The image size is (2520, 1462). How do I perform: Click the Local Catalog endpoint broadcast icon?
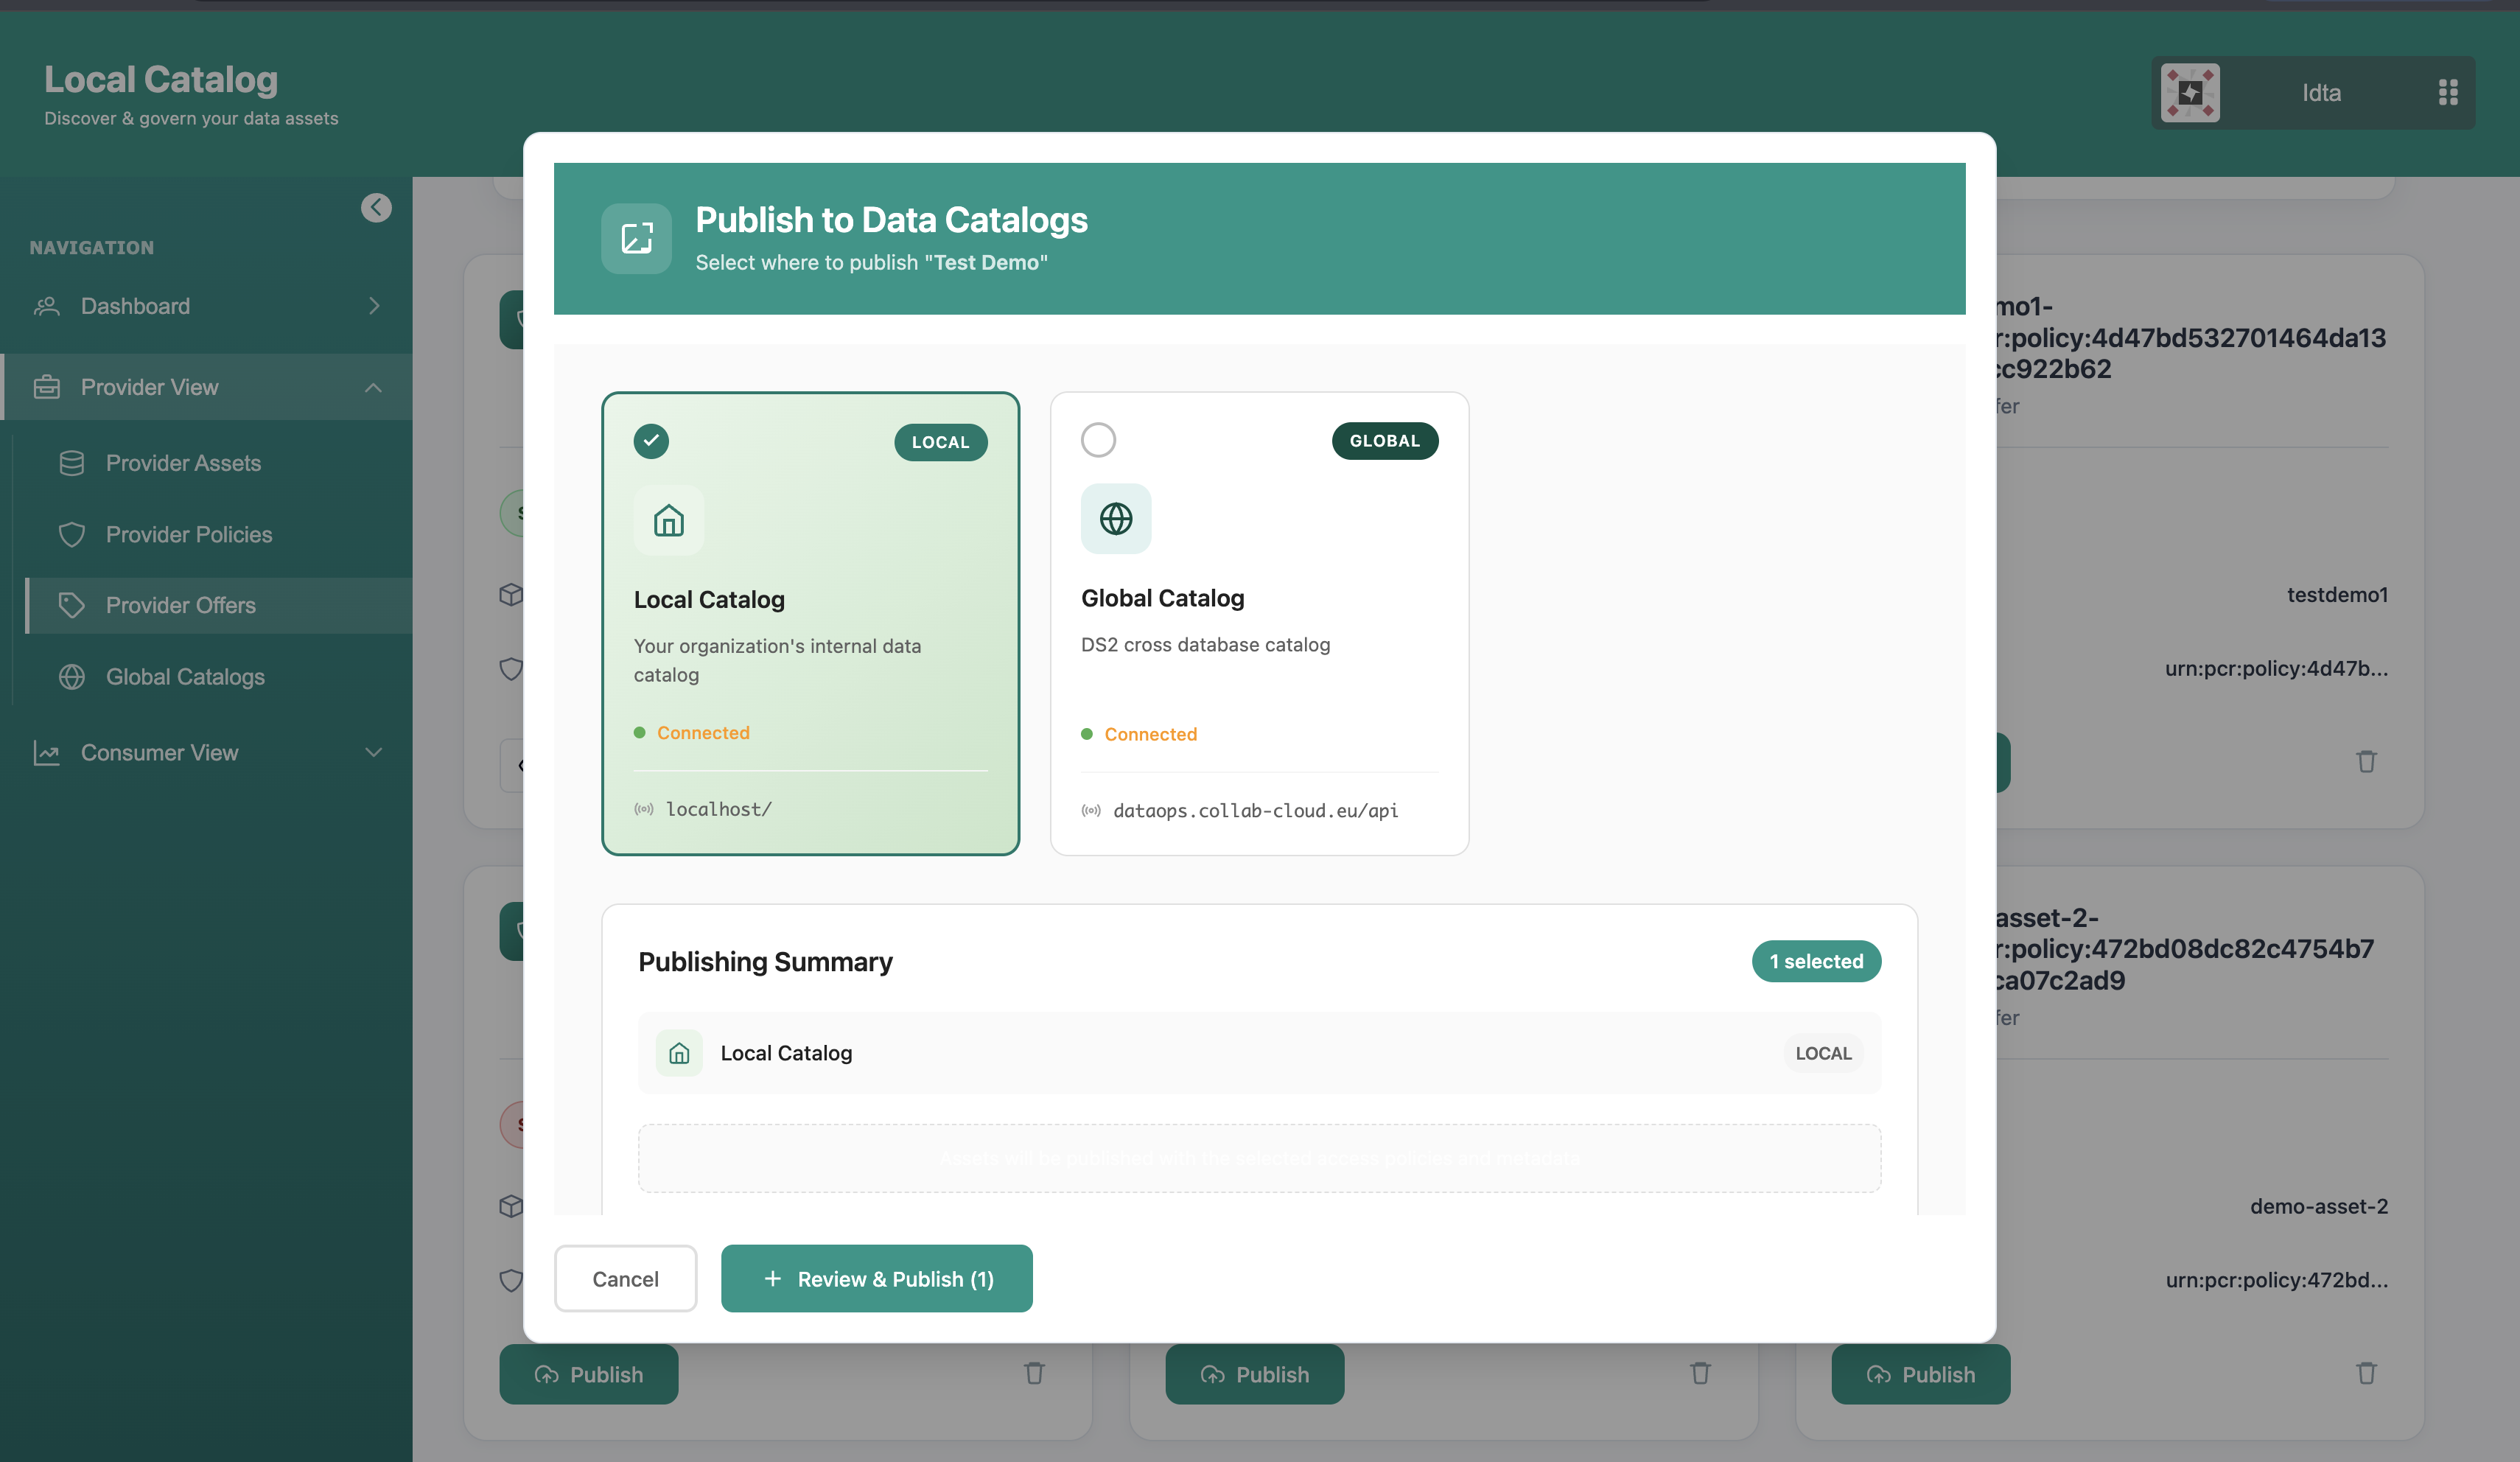[x=644, y=809]
